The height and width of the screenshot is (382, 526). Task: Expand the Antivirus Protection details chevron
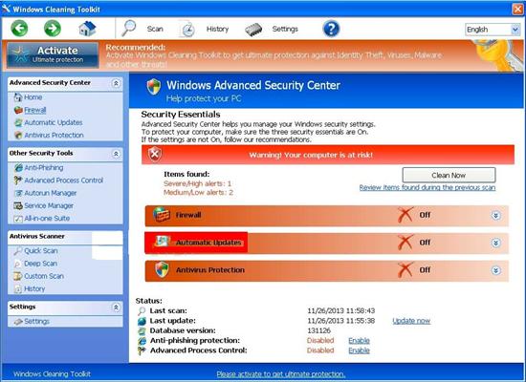pos(495,270)
